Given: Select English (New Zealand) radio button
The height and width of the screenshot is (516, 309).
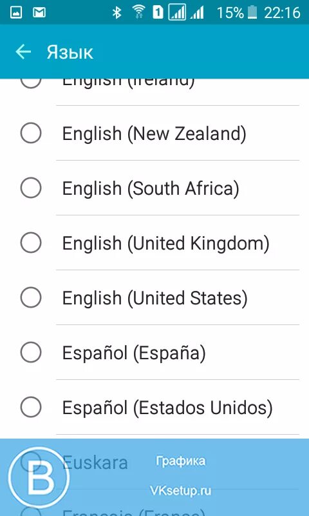Looking at the screenshot, I should [31, 133].
